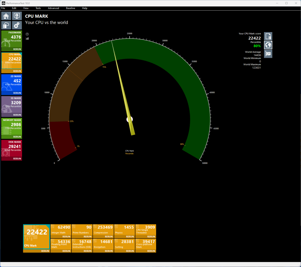
Task: Switch to the gauge view icon
Action: [x=27, y=34]
